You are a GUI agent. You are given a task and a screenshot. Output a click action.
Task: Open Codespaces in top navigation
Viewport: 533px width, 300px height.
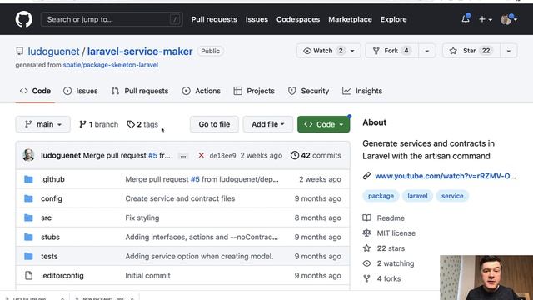point(298,19)
